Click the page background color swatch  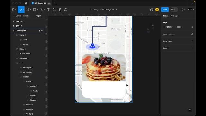pos(164,27)
